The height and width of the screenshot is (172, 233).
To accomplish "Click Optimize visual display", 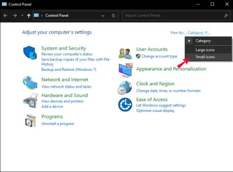I will (x=155, y=110).
